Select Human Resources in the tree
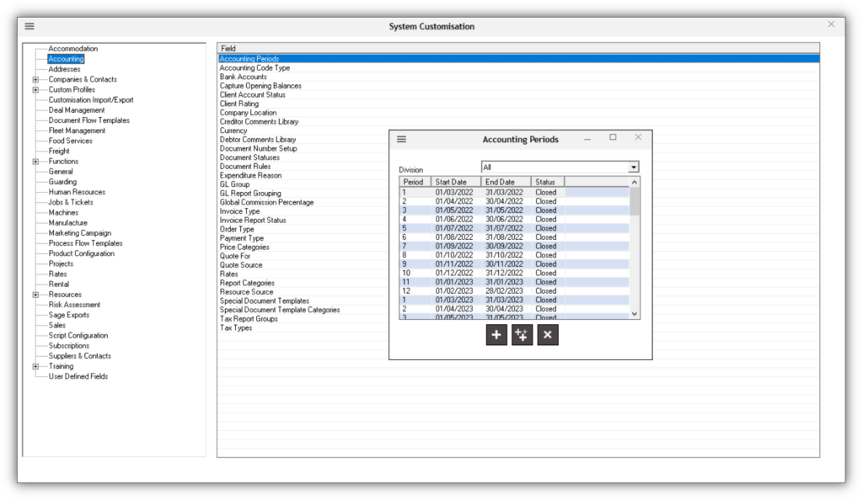This screenshot has height=500, width=863. click(x=77, y=192)
